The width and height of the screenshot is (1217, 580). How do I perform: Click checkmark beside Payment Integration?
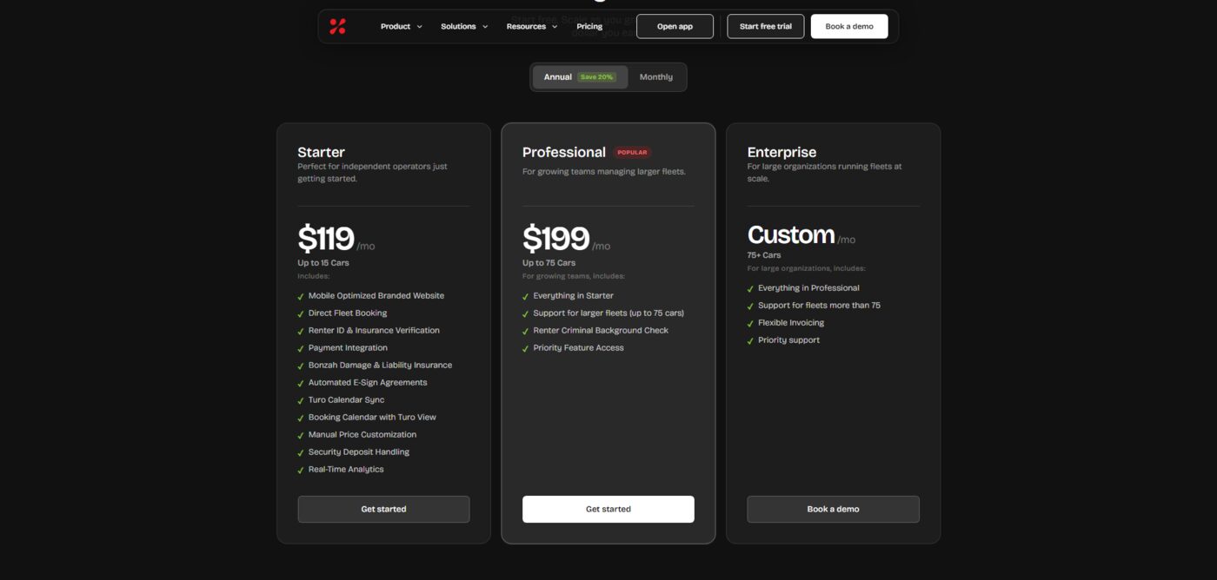tap(301, 348)
